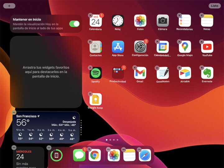The height and width of the screenshot is (168, 224).
Task: Open the Gmail app
Action: click(x=140, y=73)
